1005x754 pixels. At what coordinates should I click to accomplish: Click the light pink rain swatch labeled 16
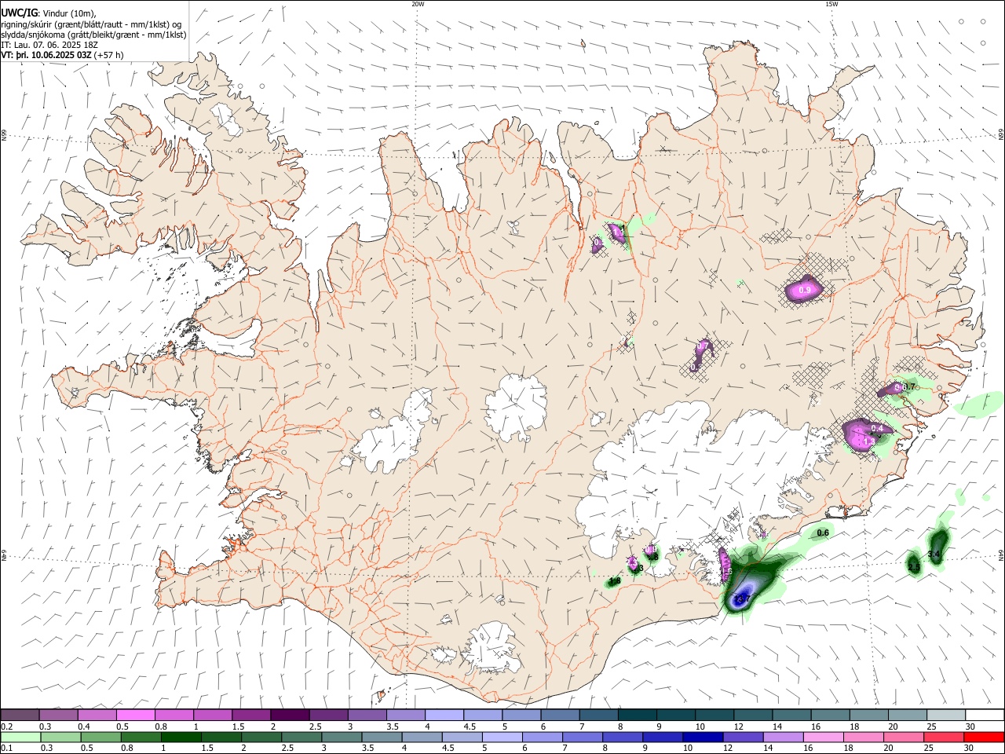(823, 737)
